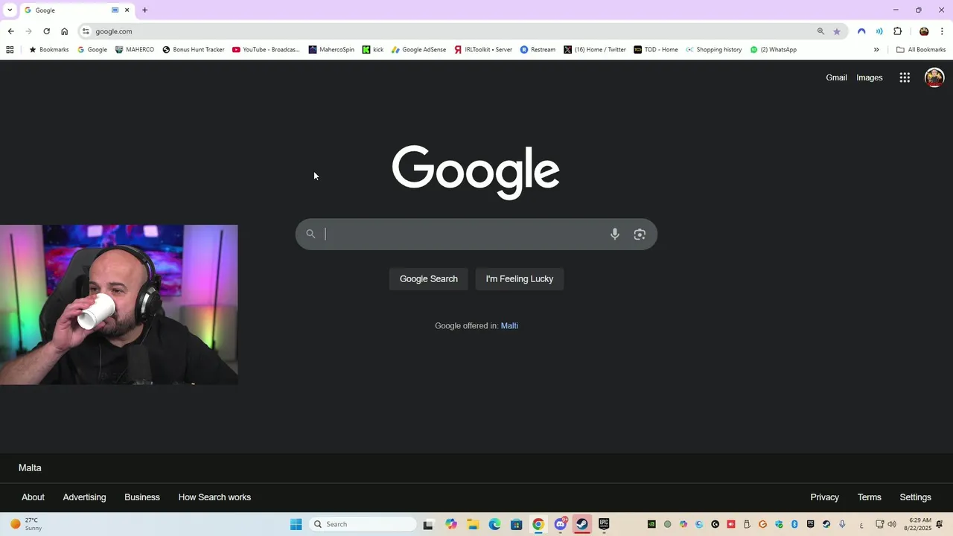953x536 pixels.
Task: Click the browser back arrow
Action: [x=10, y=31]
